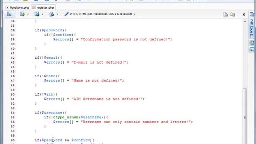256x144 pixels.
Task: Click the "if($password){" line
Action: (51, 30)
